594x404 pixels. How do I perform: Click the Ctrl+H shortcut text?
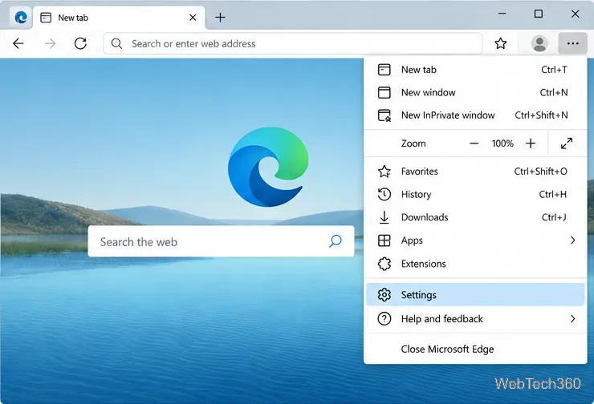point(553,195)
